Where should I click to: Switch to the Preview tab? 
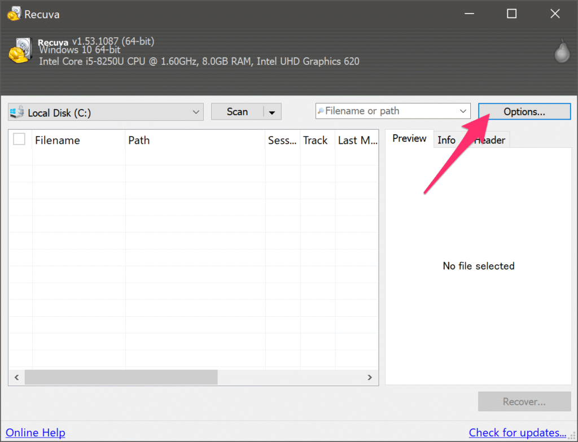[x=409, y=139]
